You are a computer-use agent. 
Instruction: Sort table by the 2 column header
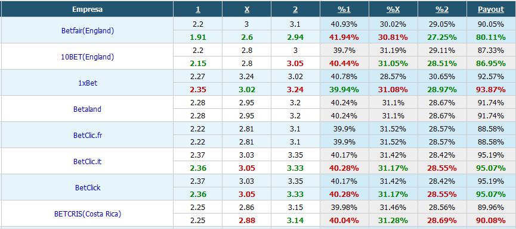295,10
